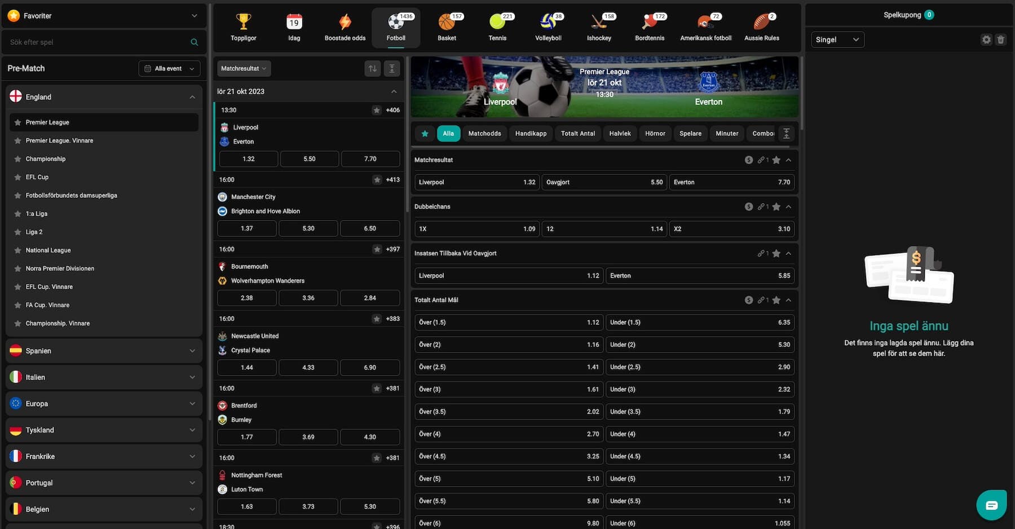Switch to the Halvlek tab
This screenshot has height=529, width=1015.
click(x=620, y=134)
